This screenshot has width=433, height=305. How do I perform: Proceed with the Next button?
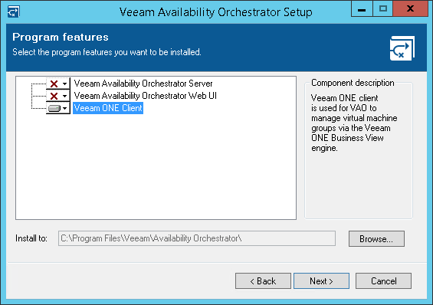321,281
